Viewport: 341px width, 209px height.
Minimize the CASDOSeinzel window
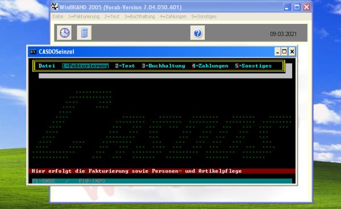coord(277,52)
